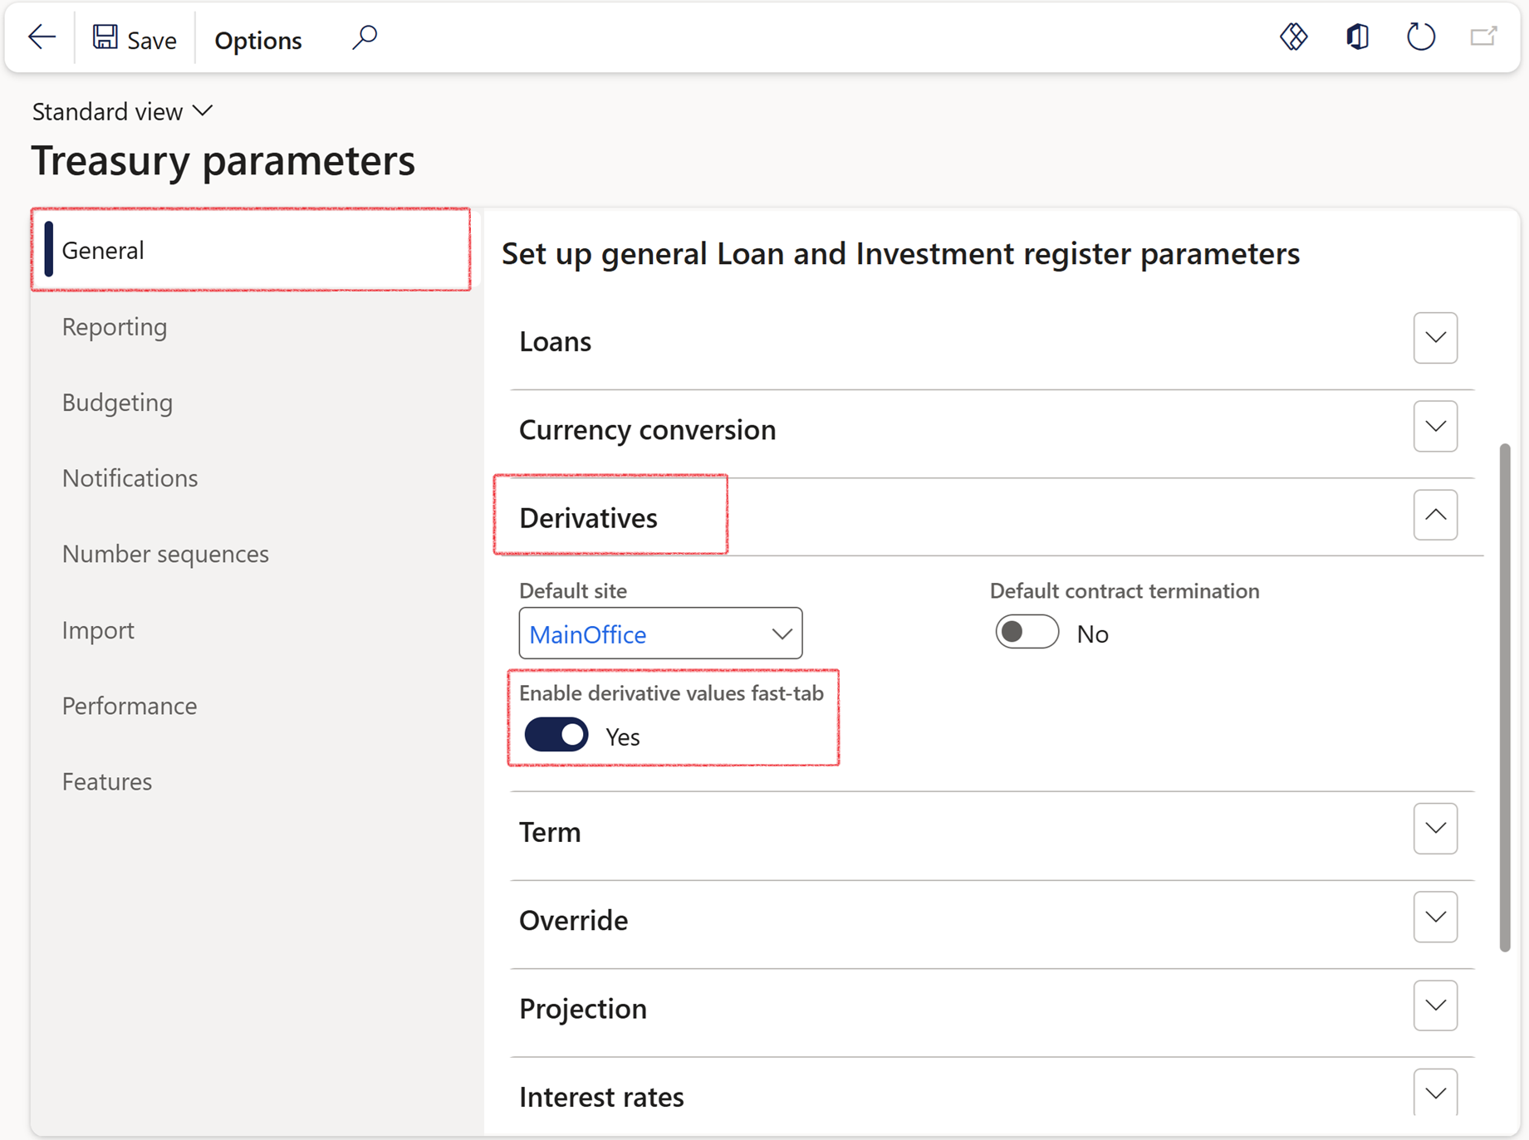
Task: Expand the Currency conversion section
Action: [1434, 427]
